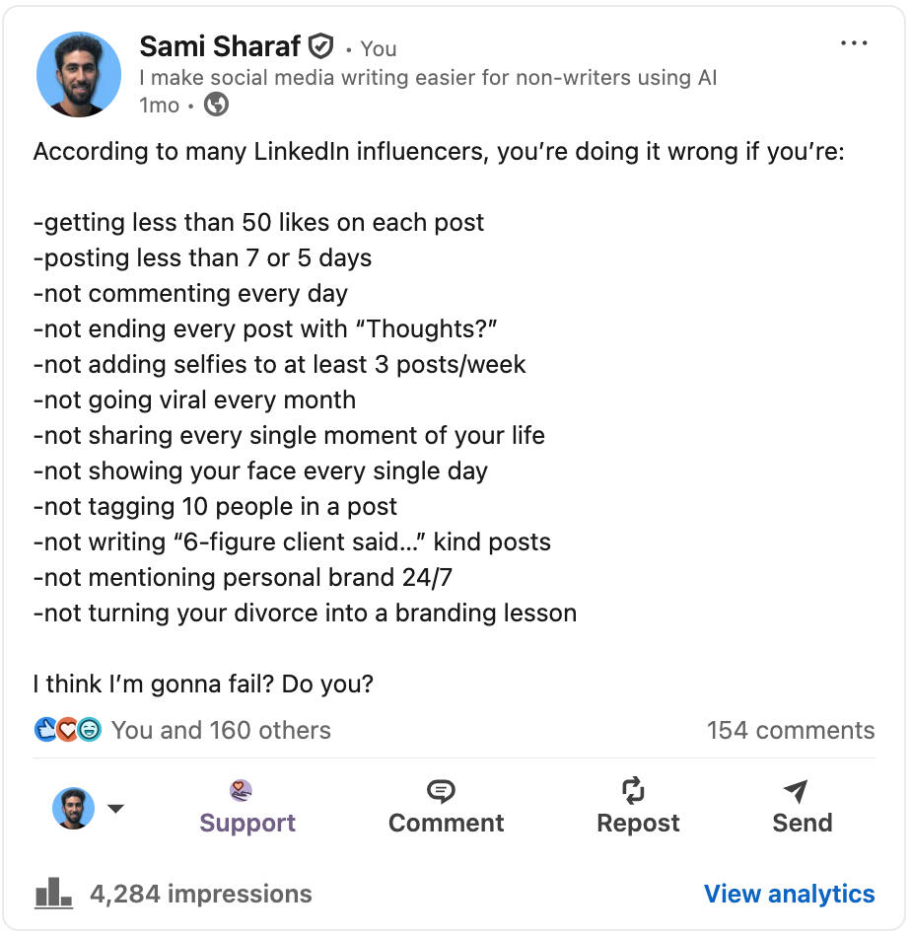Screen dimensions: 911x937
Task: Click the verified badge beside Sami Sharaf
Action: (321, 46)
